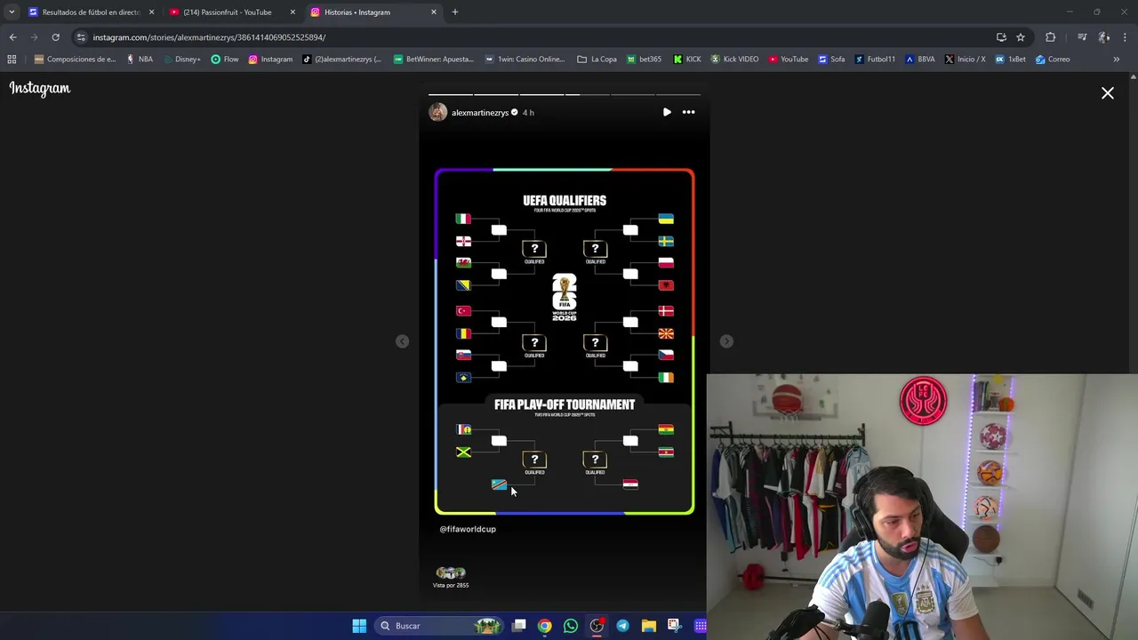
Task: Open Task View on taskbar
Action: tap(519, 626)
